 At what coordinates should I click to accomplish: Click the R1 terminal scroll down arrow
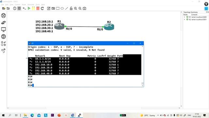[x=142, y=86]
